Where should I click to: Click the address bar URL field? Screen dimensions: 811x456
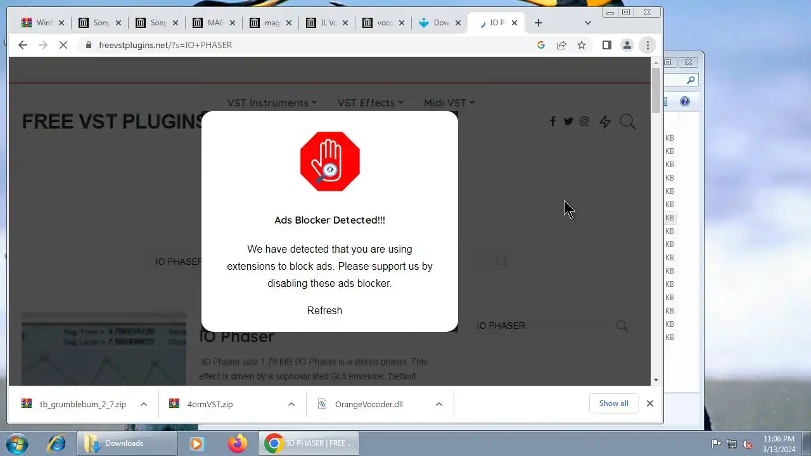tap(310, 45)
